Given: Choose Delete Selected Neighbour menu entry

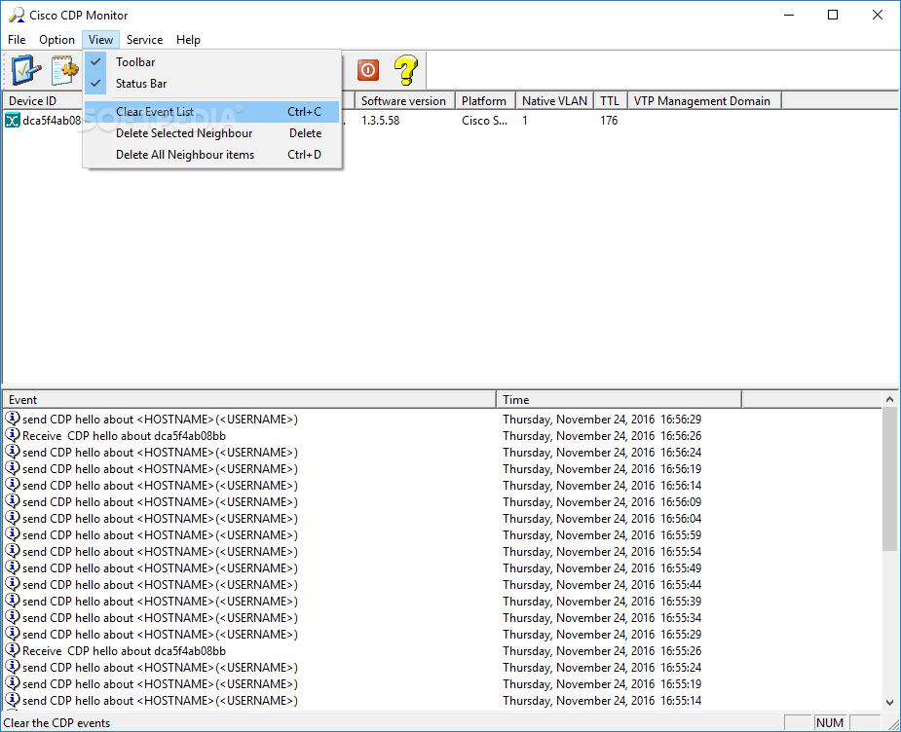Looking at the screenshot, I should point(212,133).
